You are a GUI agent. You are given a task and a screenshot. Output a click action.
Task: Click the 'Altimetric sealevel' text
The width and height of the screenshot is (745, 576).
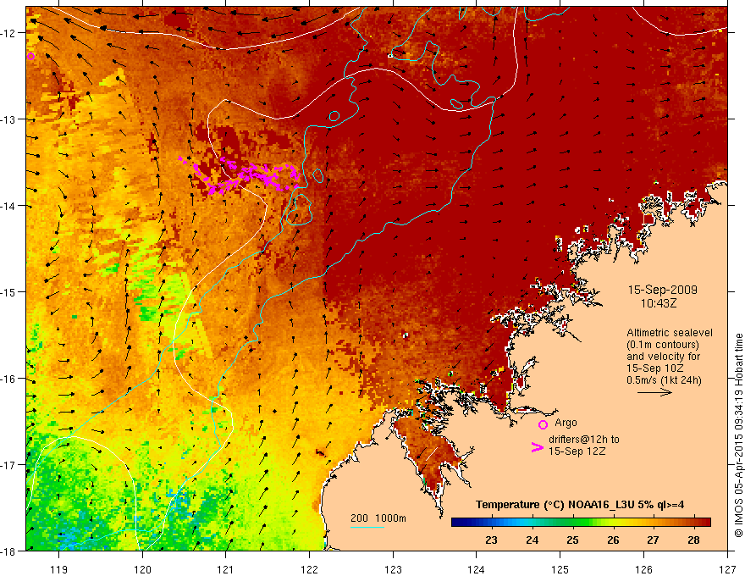[669, 333]
